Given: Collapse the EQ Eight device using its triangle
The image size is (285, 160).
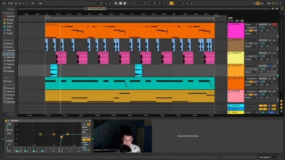Looking at the screenshot, I should click(x=9, y=120).
